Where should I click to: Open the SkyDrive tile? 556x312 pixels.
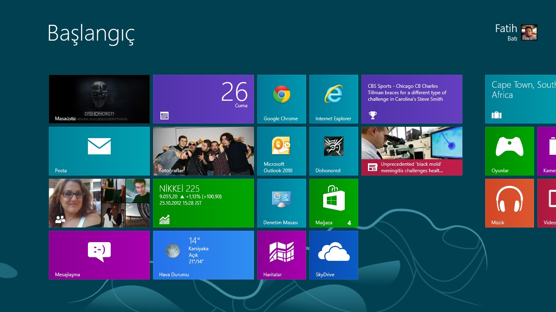[334, 255]
